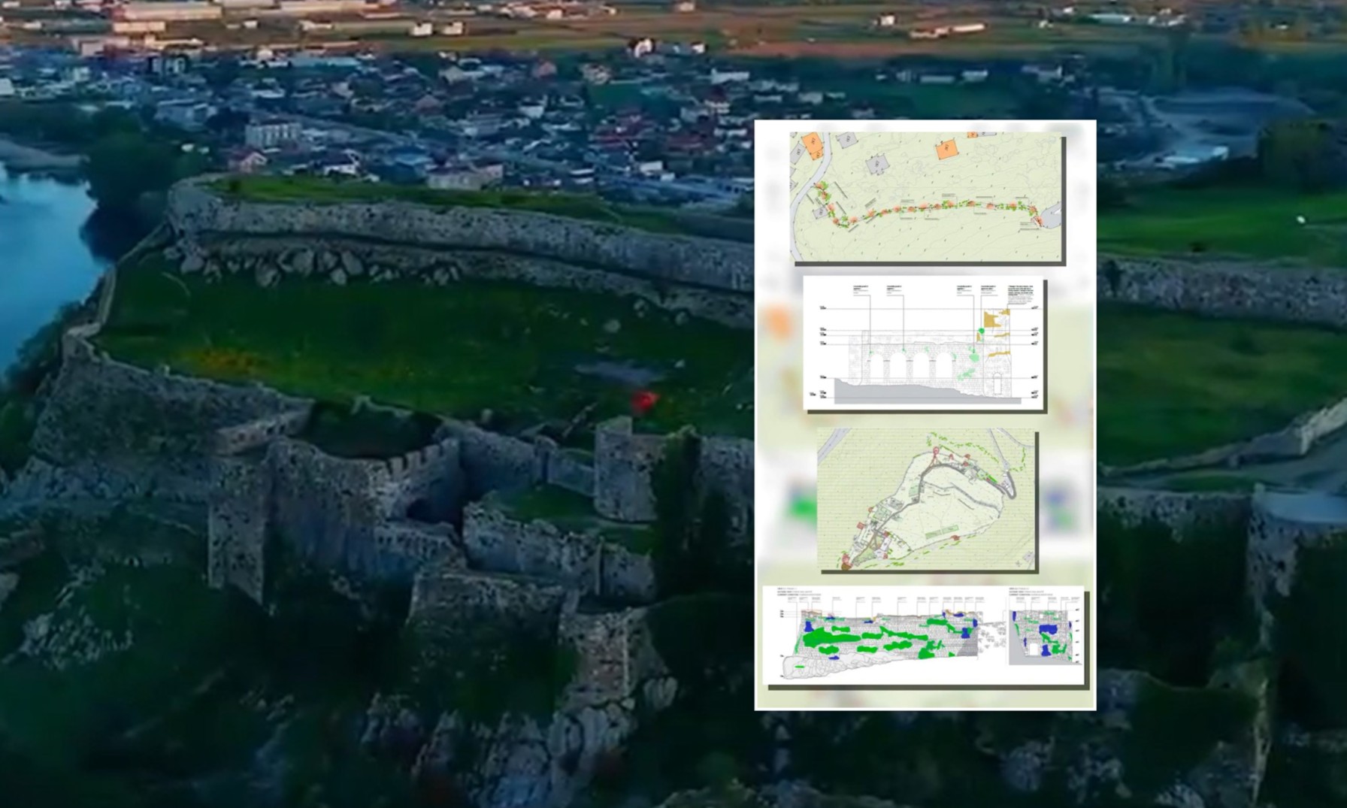Select the long bottom-left wall elevation drawing
The height and width of the screenshot is (808, 1347).
pos(883,635)
